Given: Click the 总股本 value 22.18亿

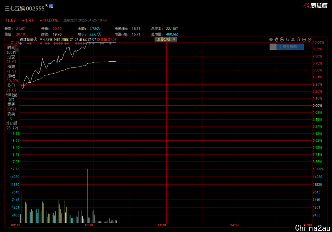Looking at the screenshot, I should point(172,29).
